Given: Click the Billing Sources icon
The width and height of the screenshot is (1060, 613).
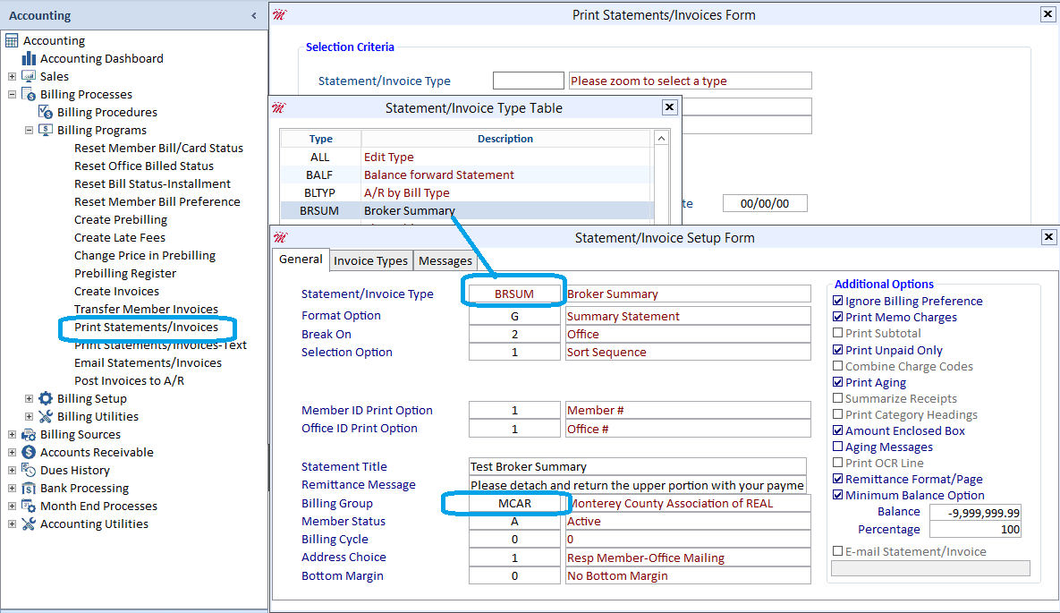Looking at the screenshot, I should [29, 434].
